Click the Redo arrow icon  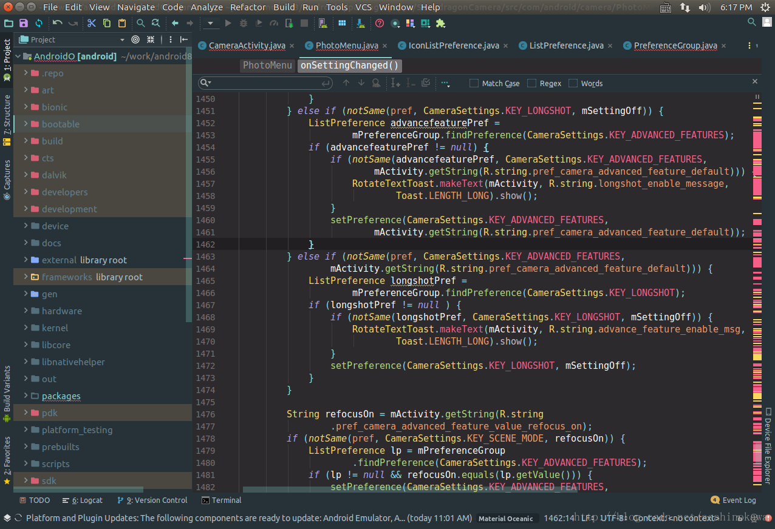click(x=73, y=23)
